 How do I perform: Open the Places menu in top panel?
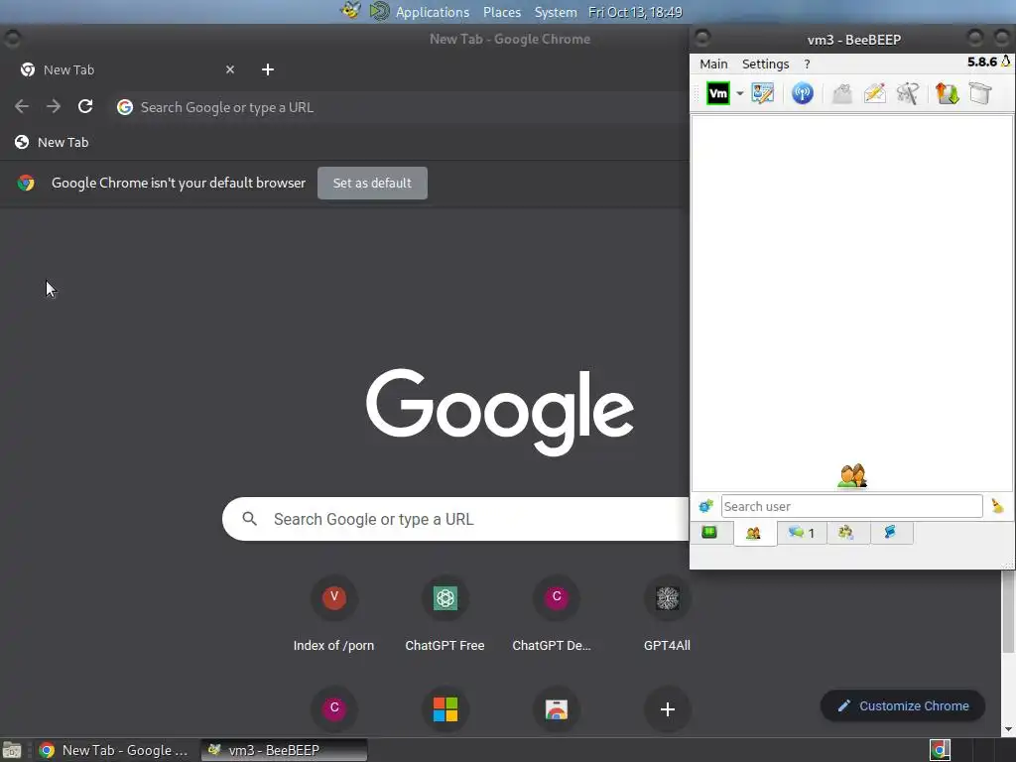tap(501, 12)
